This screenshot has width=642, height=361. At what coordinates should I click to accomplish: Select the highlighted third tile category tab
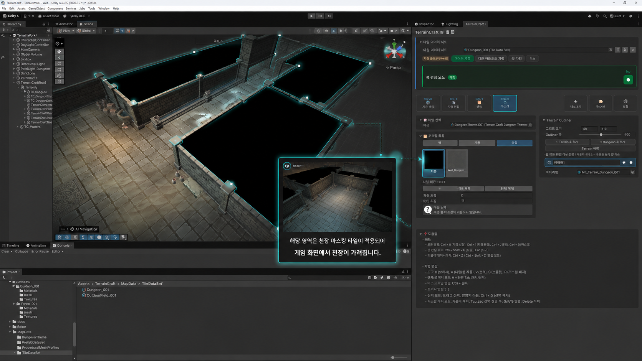tap(514, 143)
